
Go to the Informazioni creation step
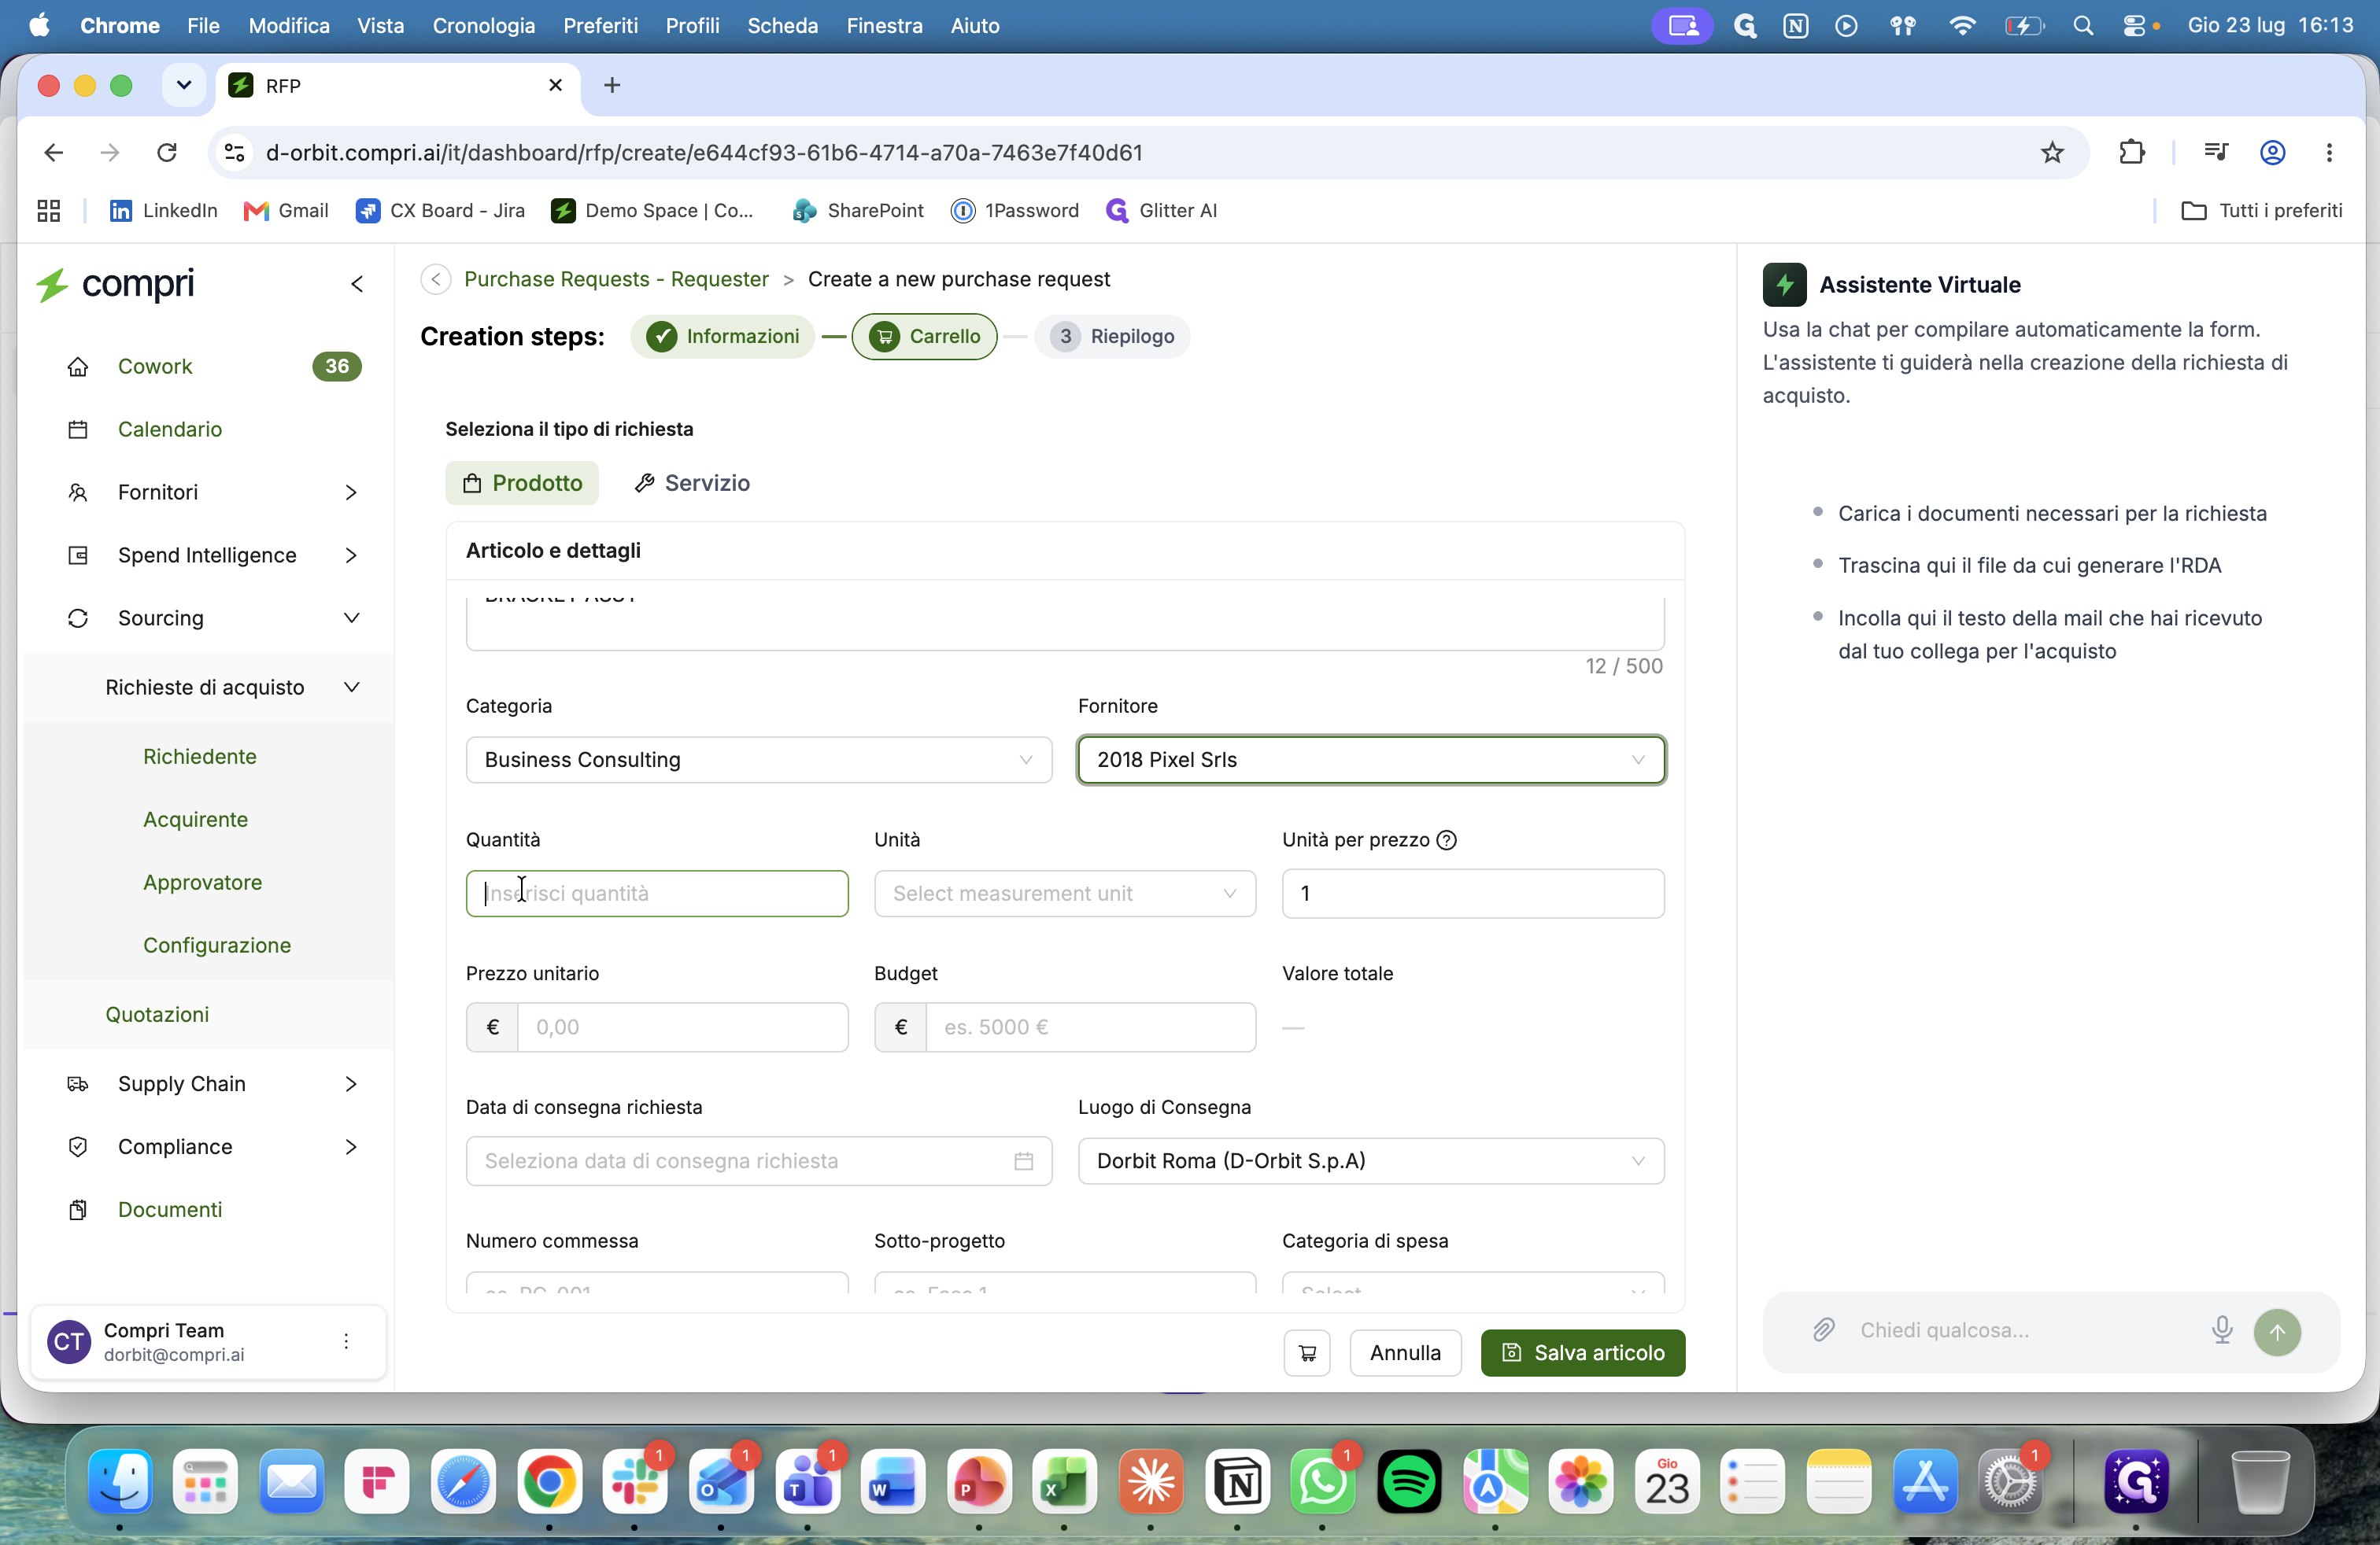[722, 337]
